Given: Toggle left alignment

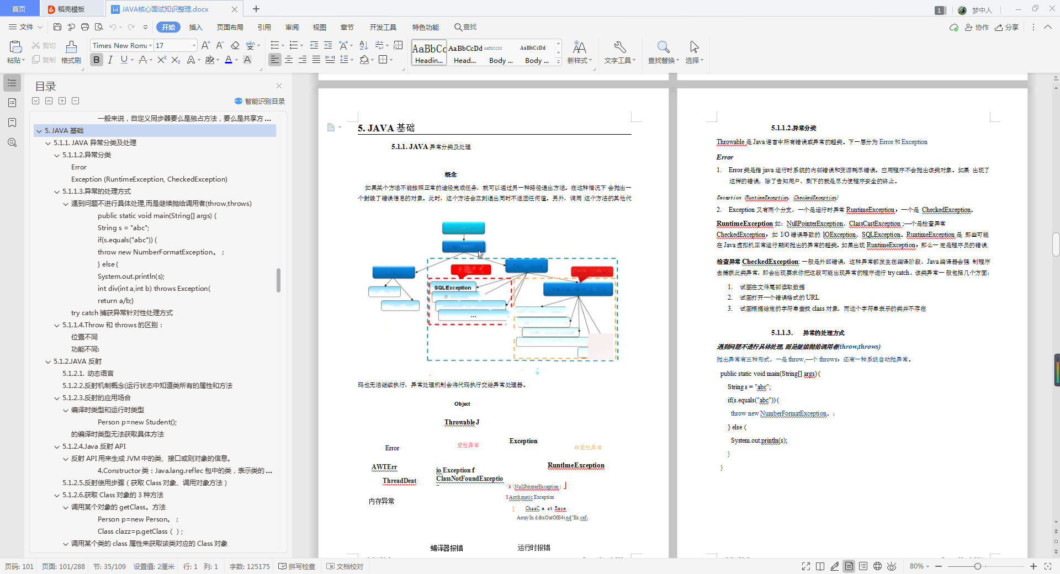Looking at the screenshot, I should tap(275, 60).
